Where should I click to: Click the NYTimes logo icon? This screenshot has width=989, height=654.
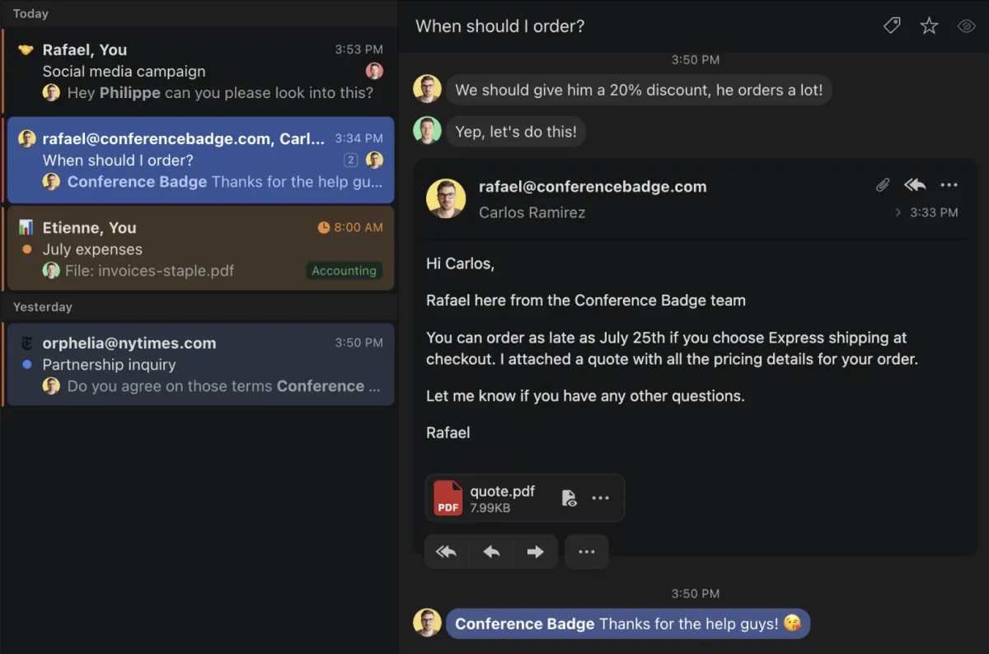click(x=26, y=343)
